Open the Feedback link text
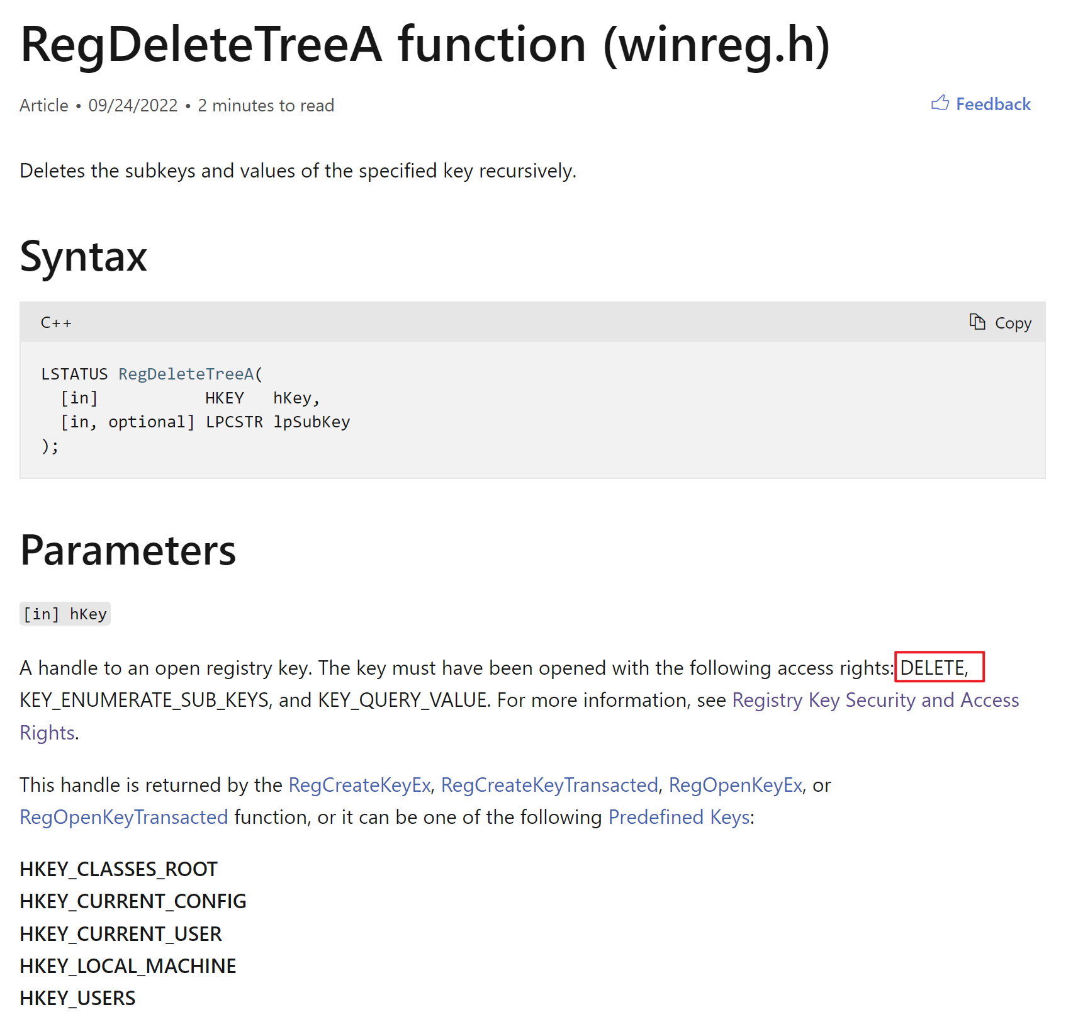This screenshot has height=1019, width=1078. click(993, 104)
